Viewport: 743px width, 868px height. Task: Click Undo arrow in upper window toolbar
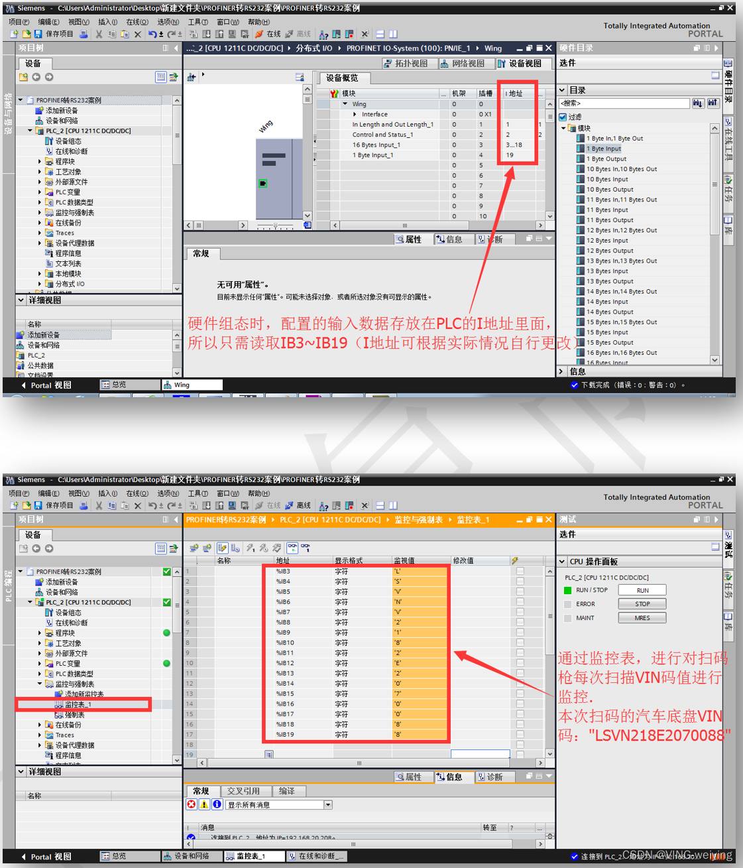tap(153, 34)
